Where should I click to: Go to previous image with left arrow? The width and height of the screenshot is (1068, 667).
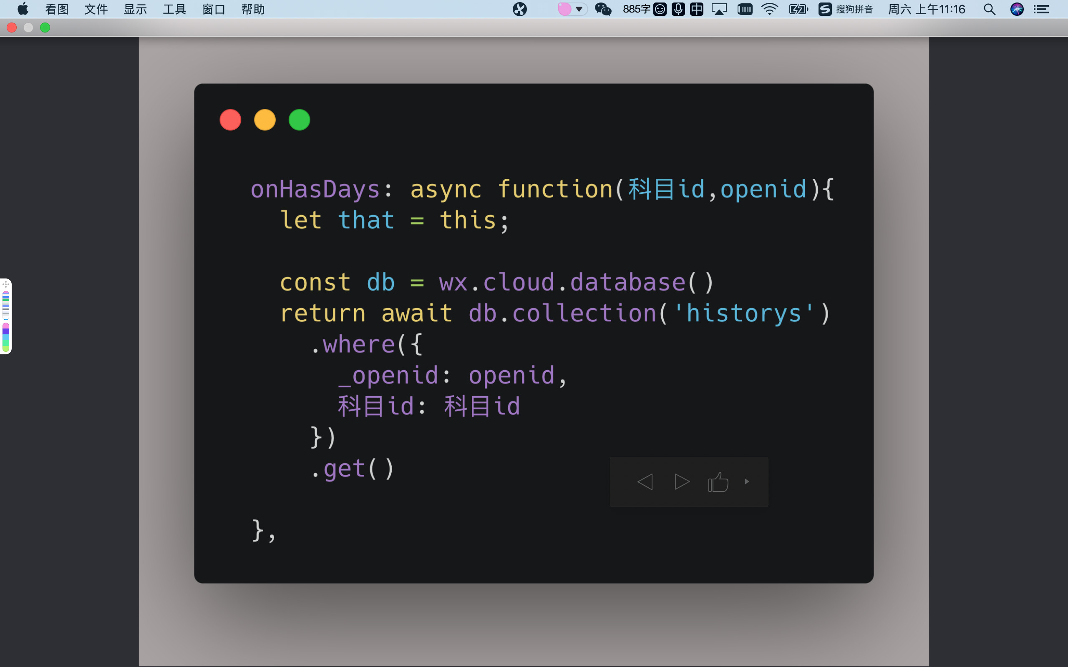[x=645, y=482]
